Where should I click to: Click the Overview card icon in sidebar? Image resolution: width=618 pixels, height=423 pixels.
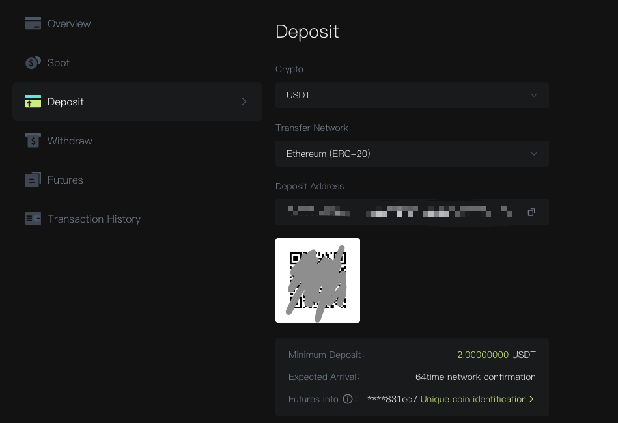coord(33,23)
